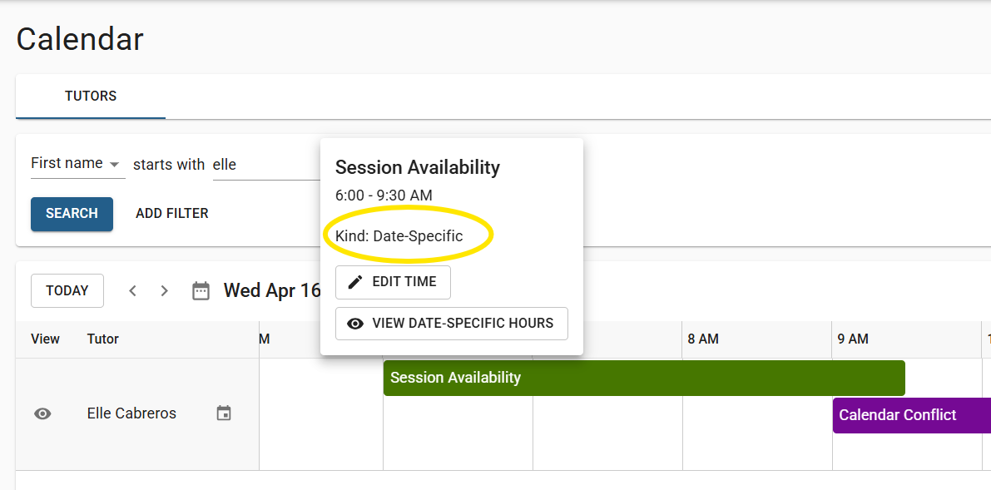This screenshot has width=991, height=490.
Task: Click the Search button
Action: [x=72, y=214]
